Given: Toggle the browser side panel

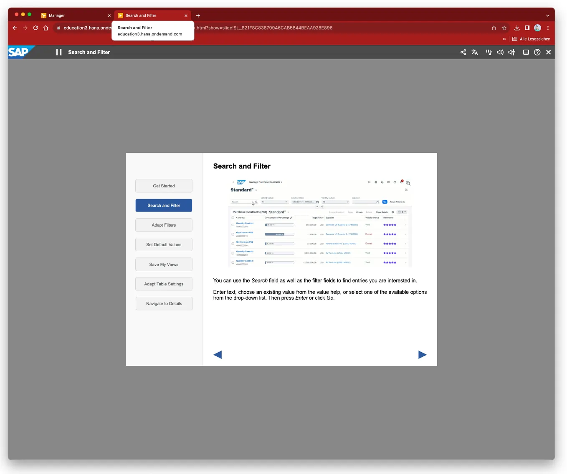Looking at the screenshot, I should click(x=527, y=28).
